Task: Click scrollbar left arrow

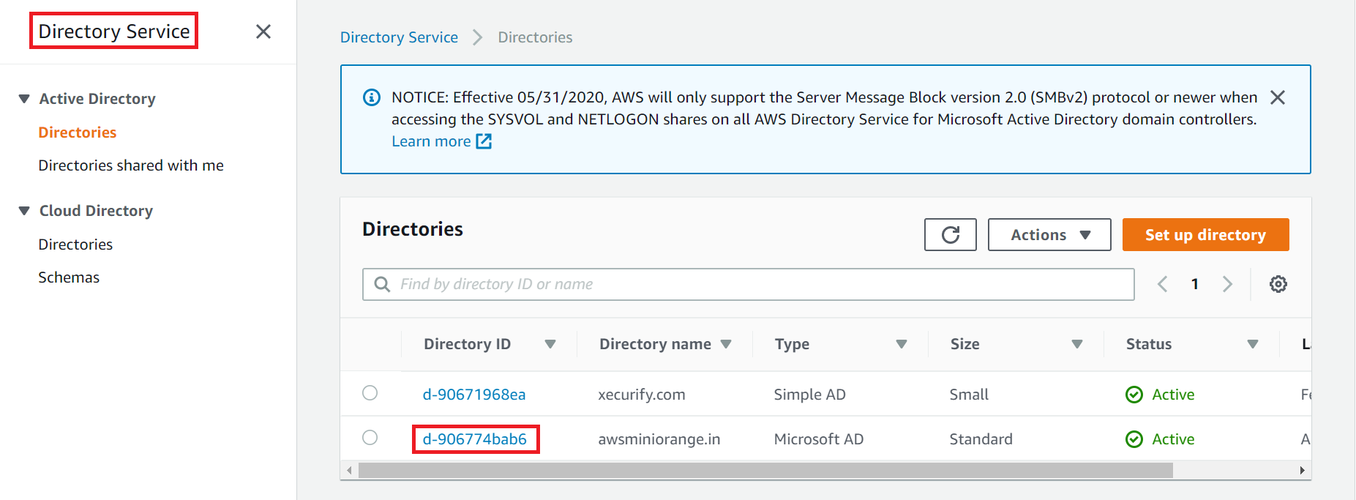Action: [349, 470]
